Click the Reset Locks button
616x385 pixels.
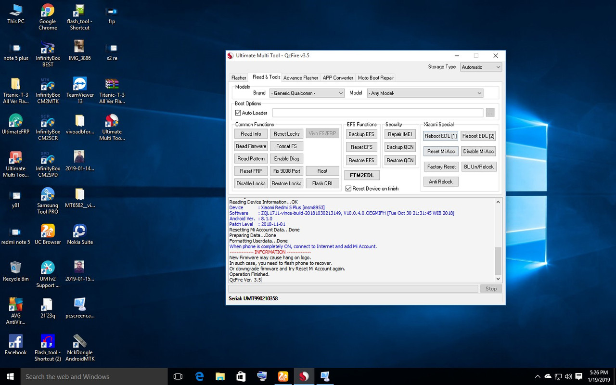click(286, 134)
